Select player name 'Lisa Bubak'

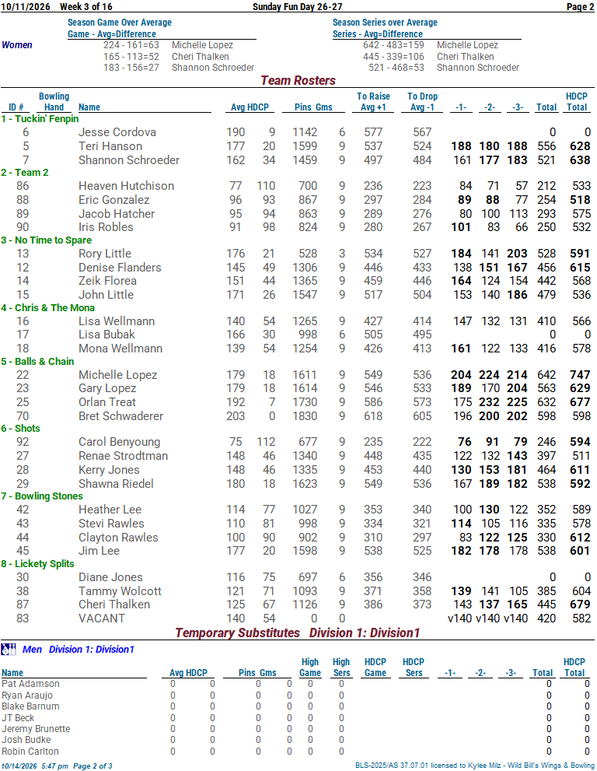click(106, 335)
